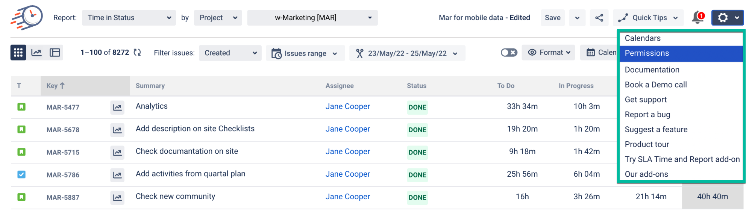Click story type icon for MAR-5477
The image size is (752, 215).
click(21, 107)
